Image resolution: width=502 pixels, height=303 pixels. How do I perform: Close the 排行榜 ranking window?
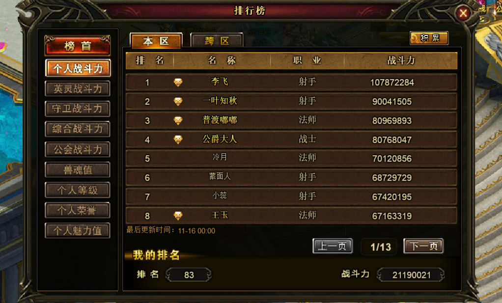click(463, 13)
